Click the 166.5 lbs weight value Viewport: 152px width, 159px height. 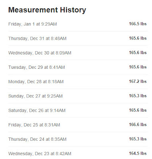tap(138, 24)
